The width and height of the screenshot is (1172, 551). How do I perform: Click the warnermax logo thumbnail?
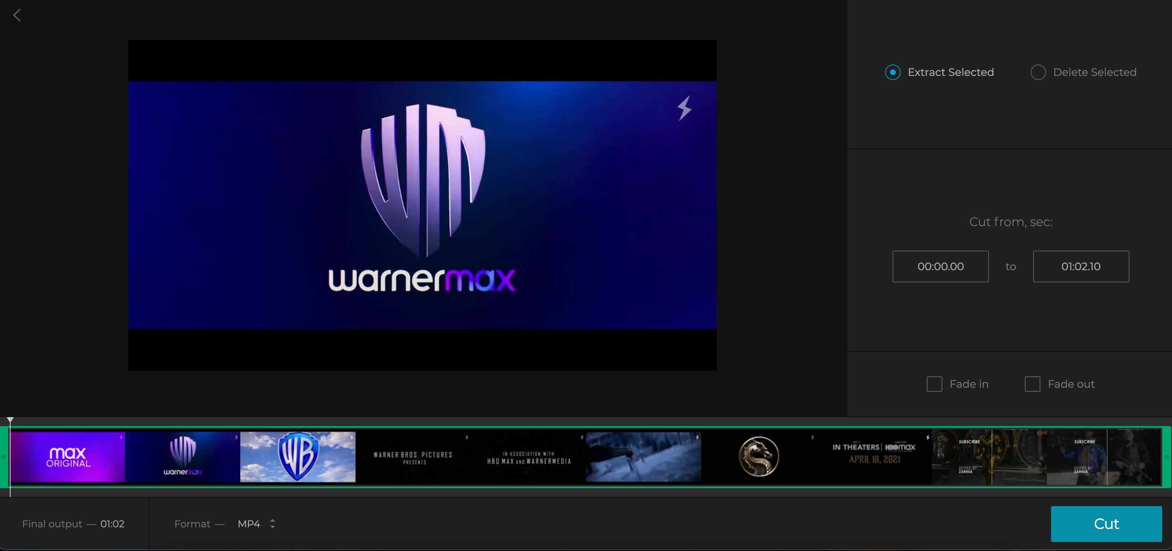tap(182, 456)
